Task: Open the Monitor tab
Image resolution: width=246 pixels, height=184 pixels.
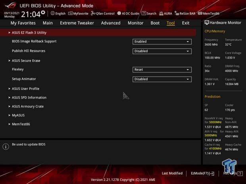Action: (x=136, y=23)
